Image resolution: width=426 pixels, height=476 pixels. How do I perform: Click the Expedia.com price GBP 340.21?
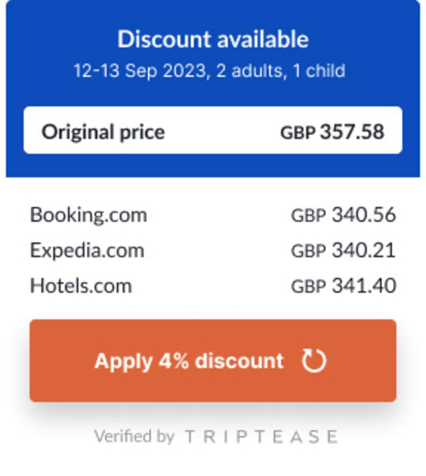pos(343,251)
